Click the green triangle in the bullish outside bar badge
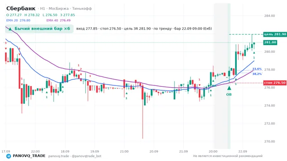 pos(10,29)
